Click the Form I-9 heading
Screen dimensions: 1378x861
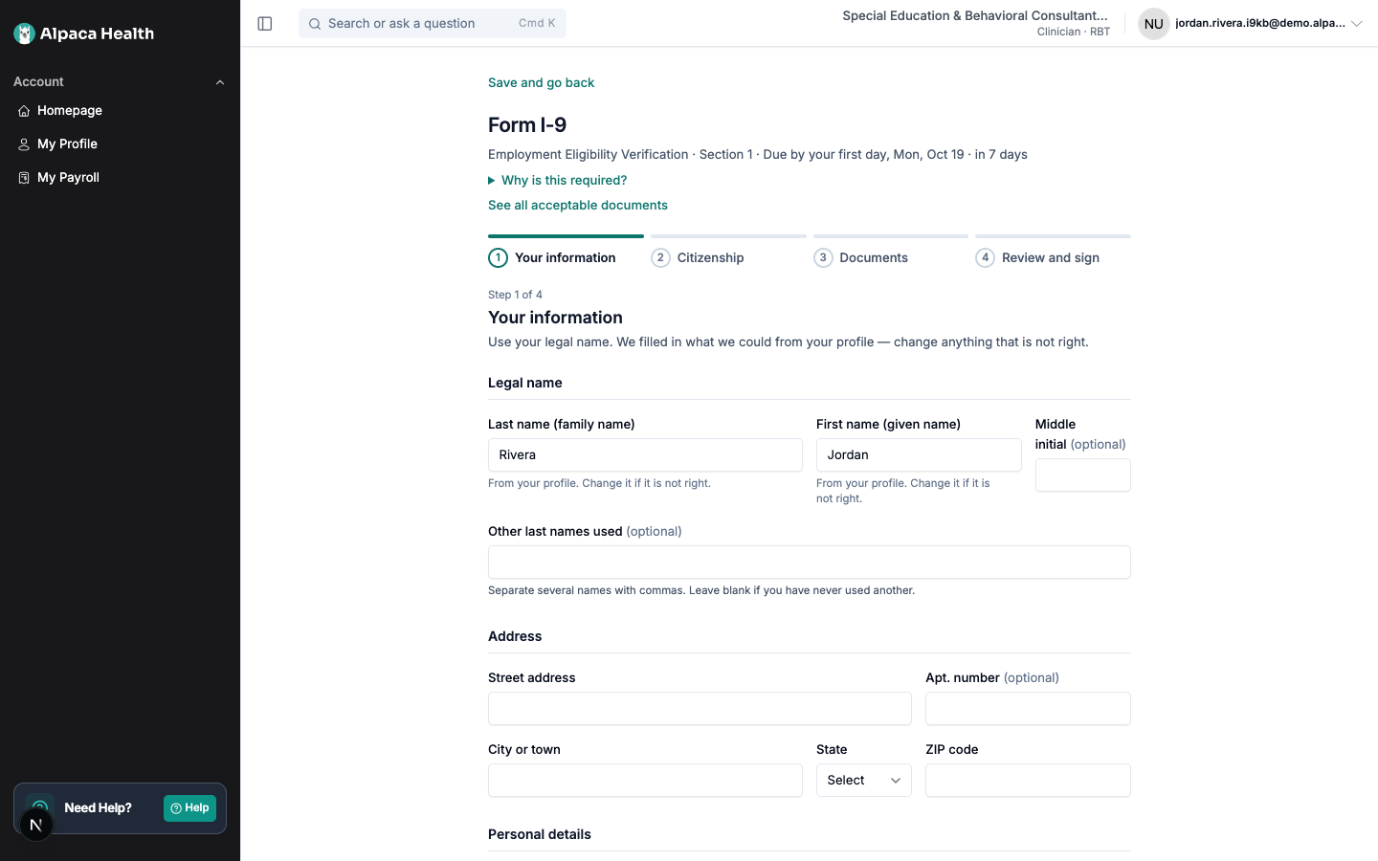pos(527,125)
